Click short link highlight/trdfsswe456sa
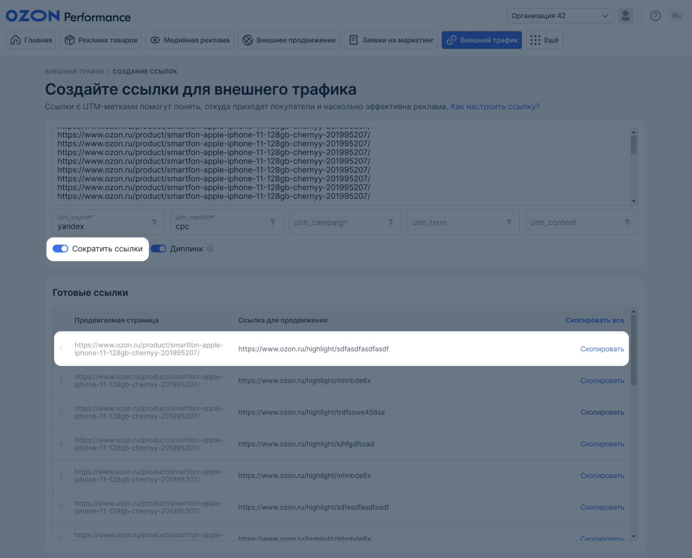Screen dimensions: 692x558 (x=312, y=412)
